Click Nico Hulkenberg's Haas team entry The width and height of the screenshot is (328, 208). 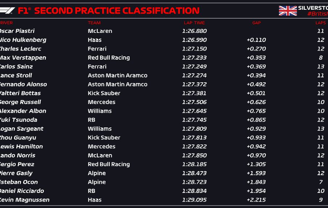(x=95, y=40)
